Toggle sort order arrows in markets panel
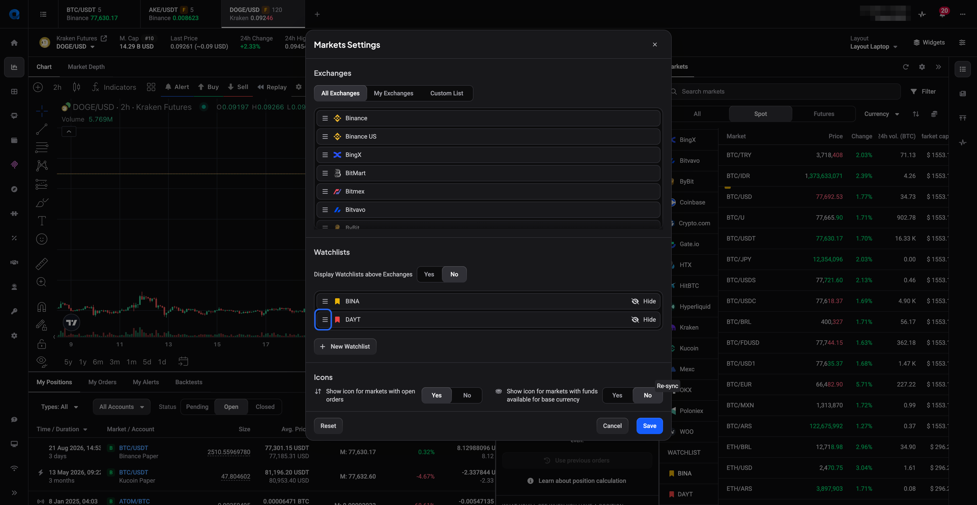 click(x=916, y=114)
